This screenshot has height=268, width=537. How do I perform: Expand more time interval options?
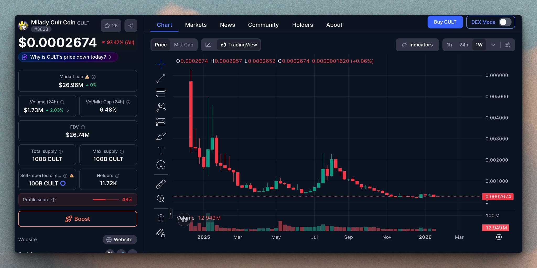[x=493, y=45]
